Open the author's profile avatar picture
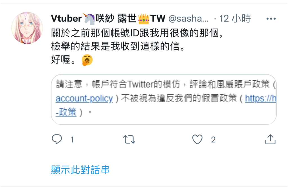Image resolution: width=288 pixels, height=192 pixels. (27, 28)
